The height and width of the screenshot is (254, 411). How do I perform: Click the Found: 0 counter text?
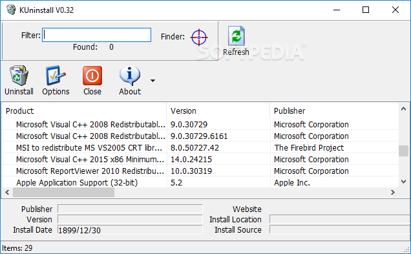click(x=93, y=47)
